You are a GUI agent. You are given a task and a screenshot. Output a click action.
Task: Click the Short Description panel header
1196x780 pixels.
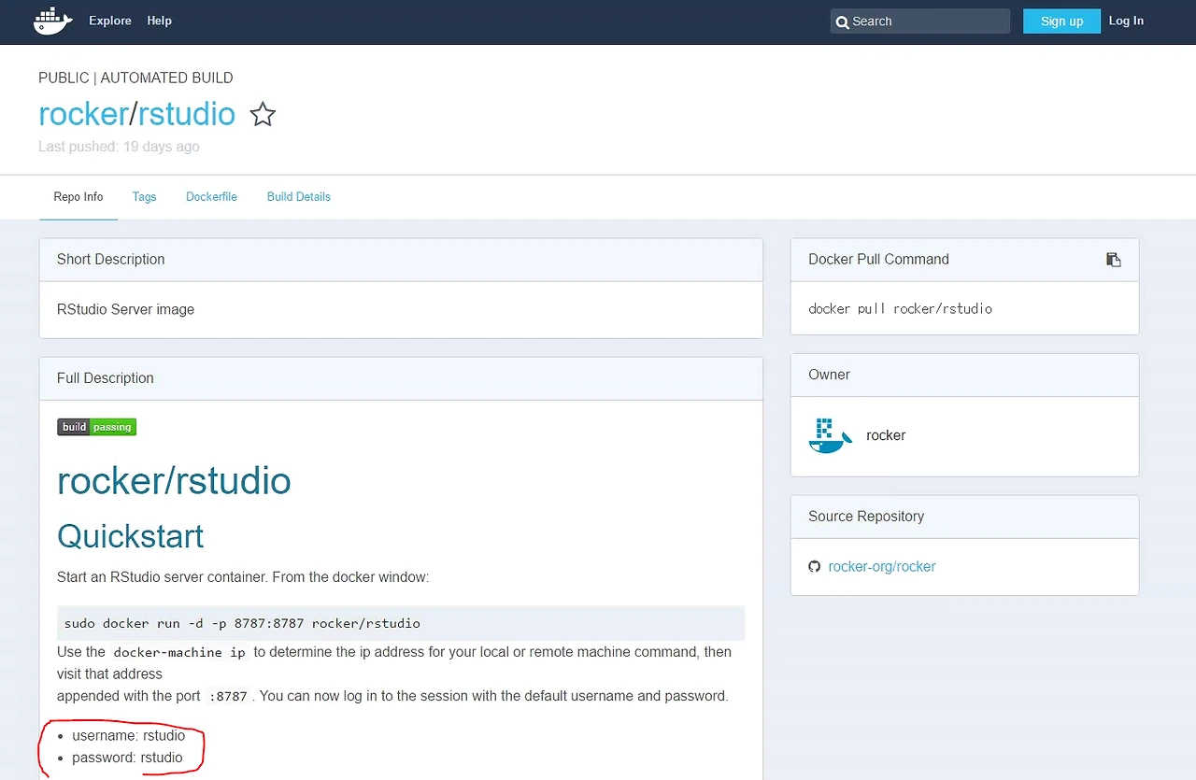pyautogui.click(x=401, y=260)
